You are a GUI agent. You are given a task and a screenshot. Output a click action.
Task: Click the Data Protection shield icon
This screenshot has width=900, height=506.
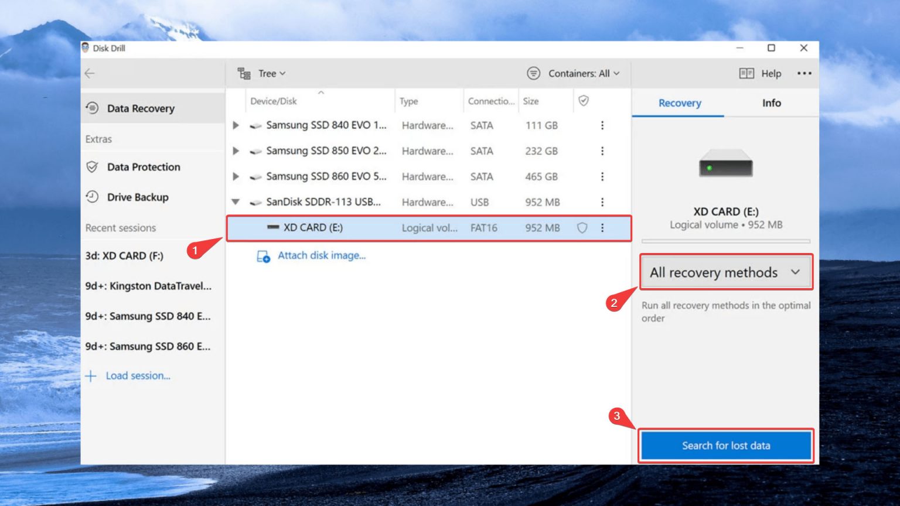click(x=92, y=167)
